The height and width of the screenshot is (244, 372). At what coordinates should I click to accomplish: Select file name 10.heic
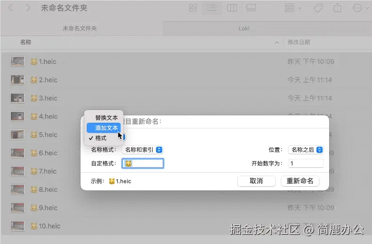[x=45, y=226]
